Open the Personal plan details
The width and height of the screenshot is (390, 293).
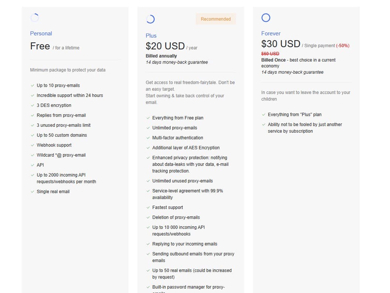point(41,33)
